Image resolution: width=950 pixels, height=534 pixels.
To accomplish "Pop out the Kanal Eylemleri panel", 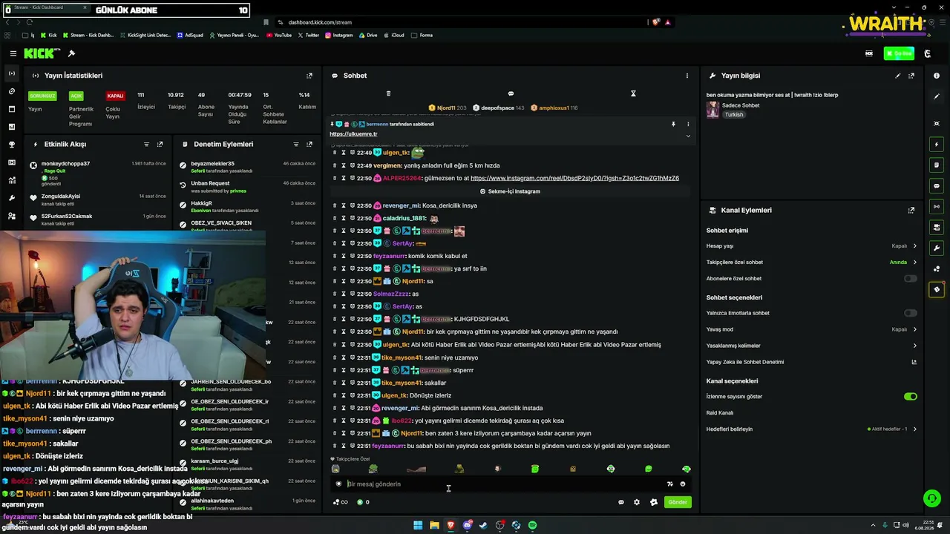I will [911, 210].
